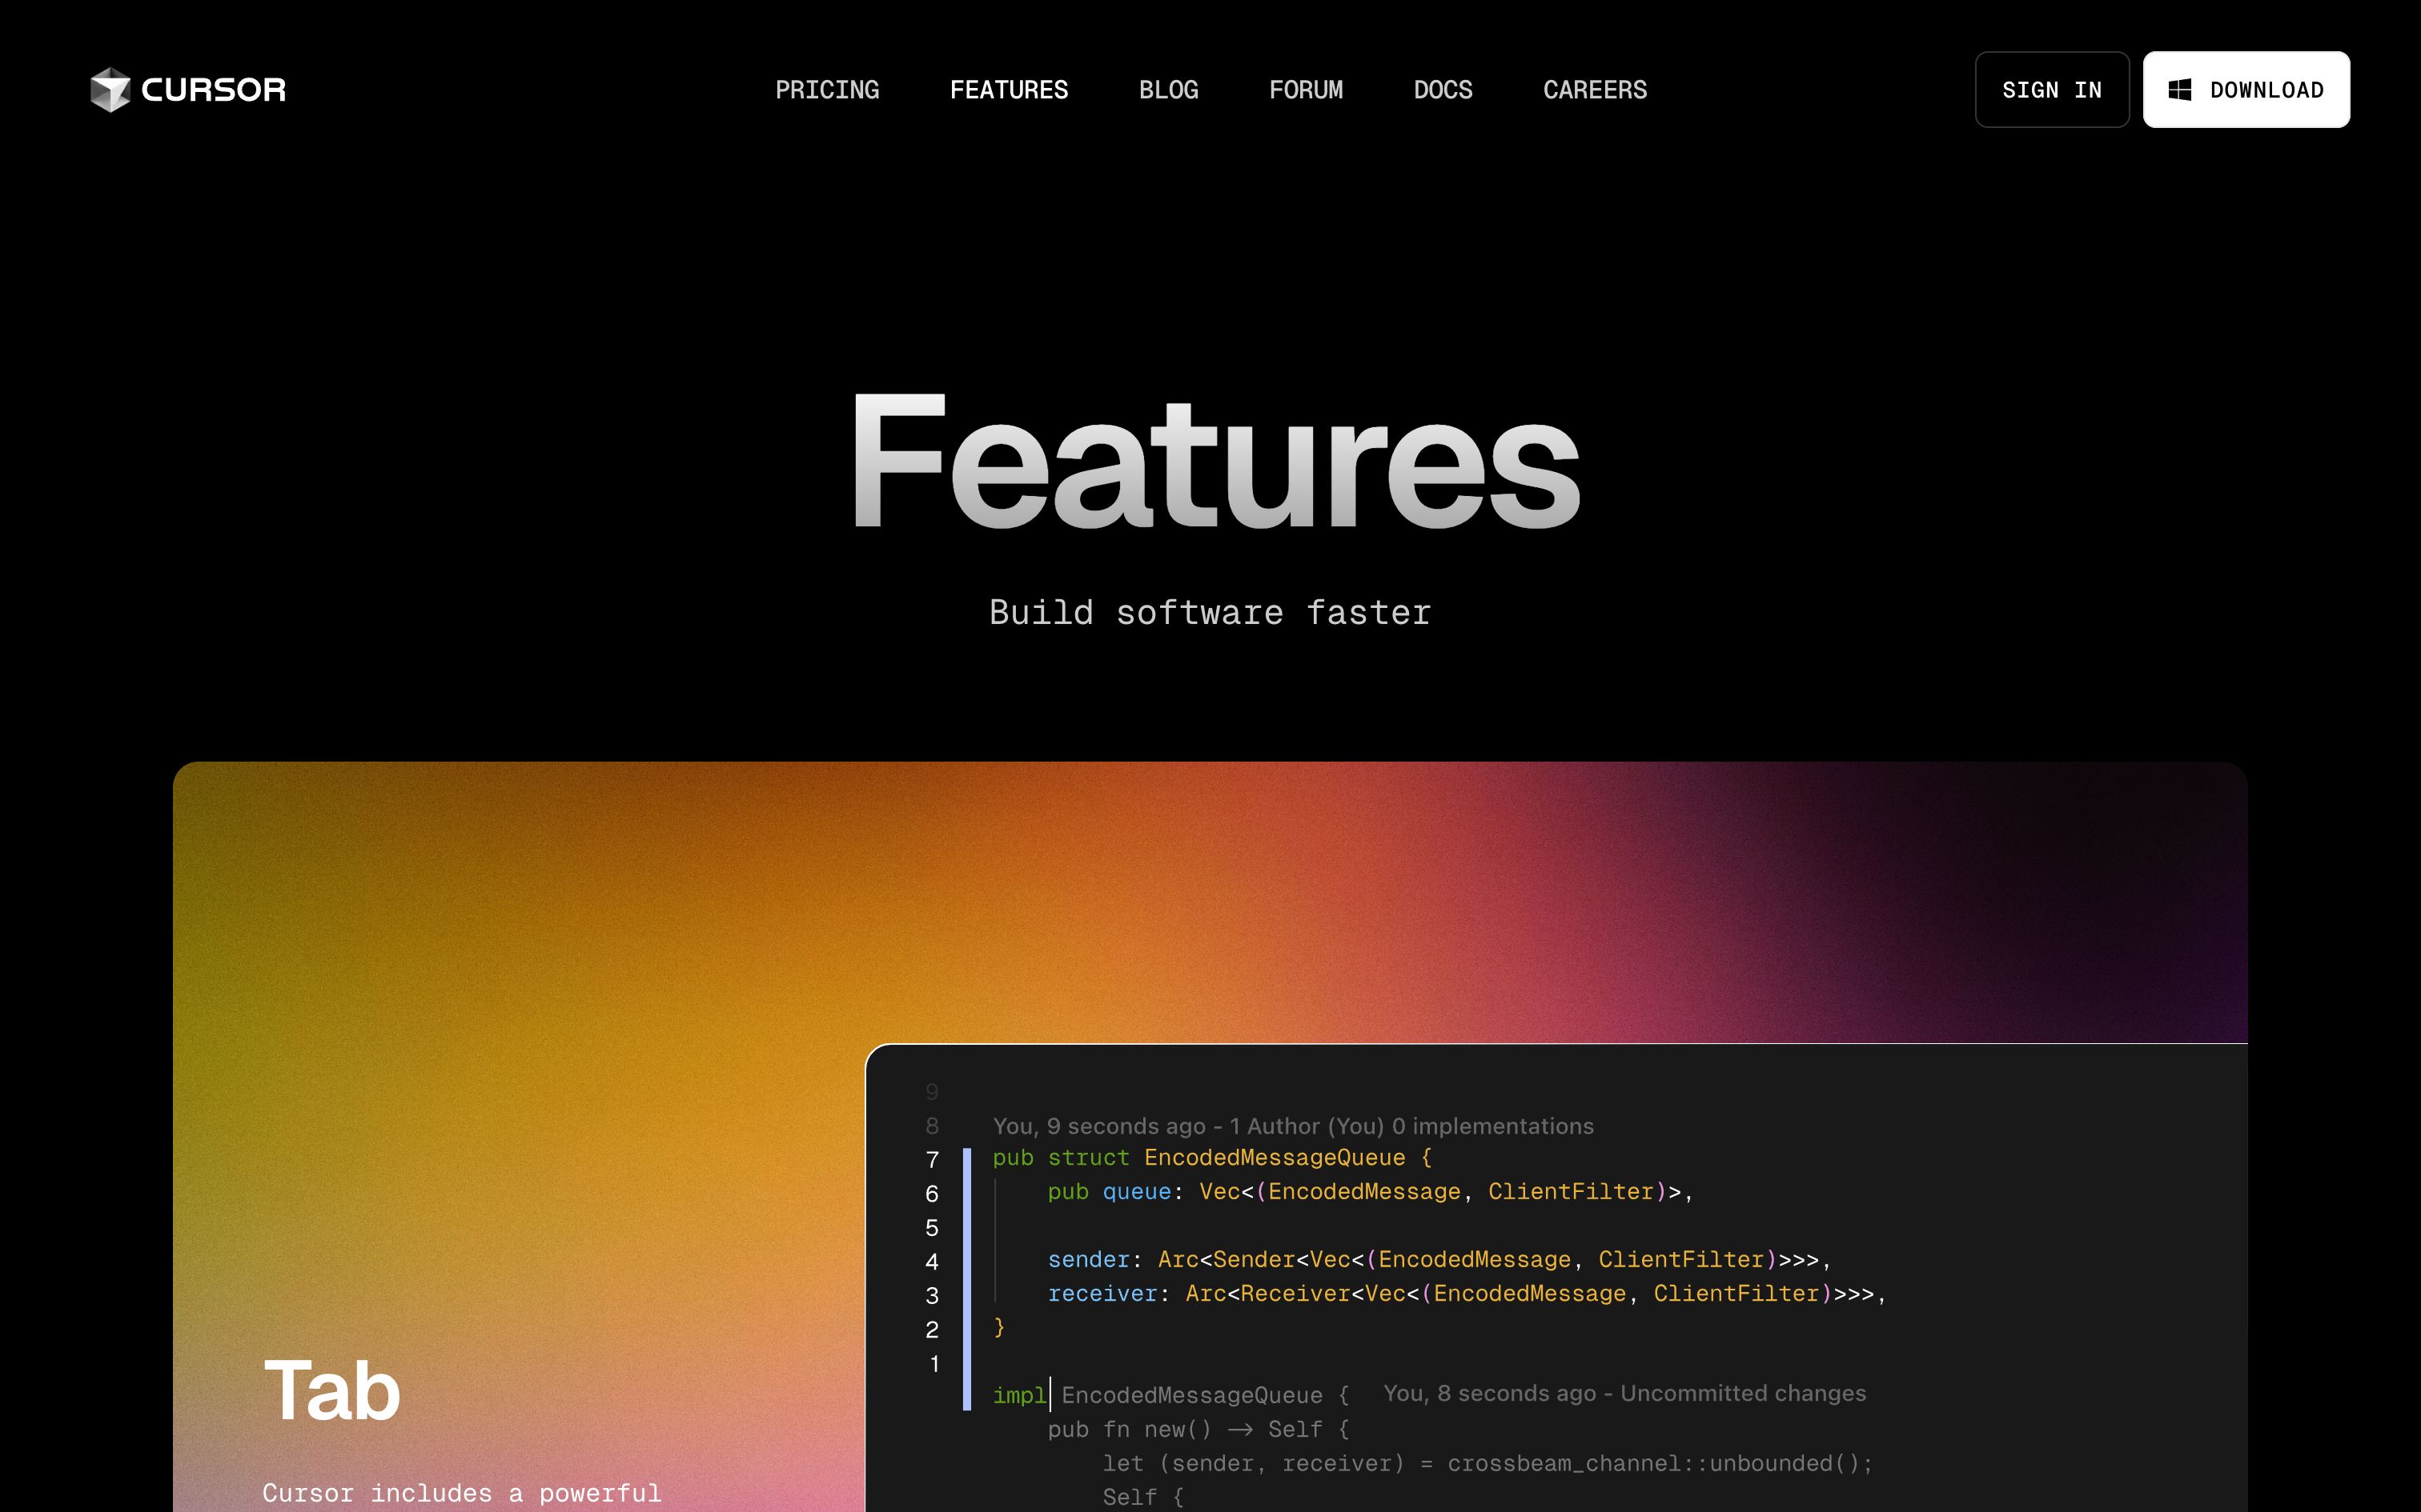Open the PRICING nav link
Image resolution: width=2421 pixels, height=1512 pixels.
point(827,90)
